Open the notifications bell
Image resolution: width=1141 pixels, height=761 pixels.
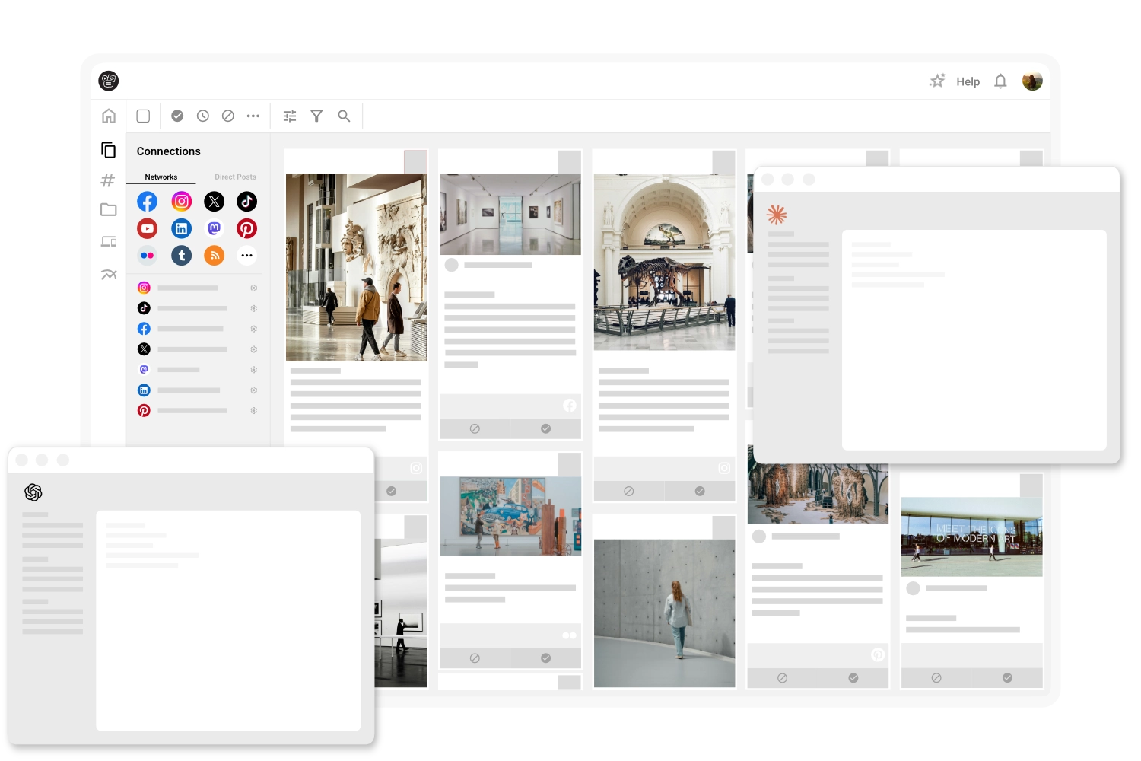[x=1000, y=81]
